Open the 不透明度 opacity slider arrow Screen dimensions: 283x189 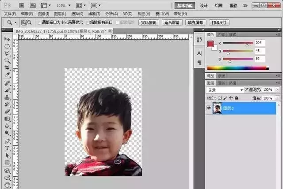277,89
